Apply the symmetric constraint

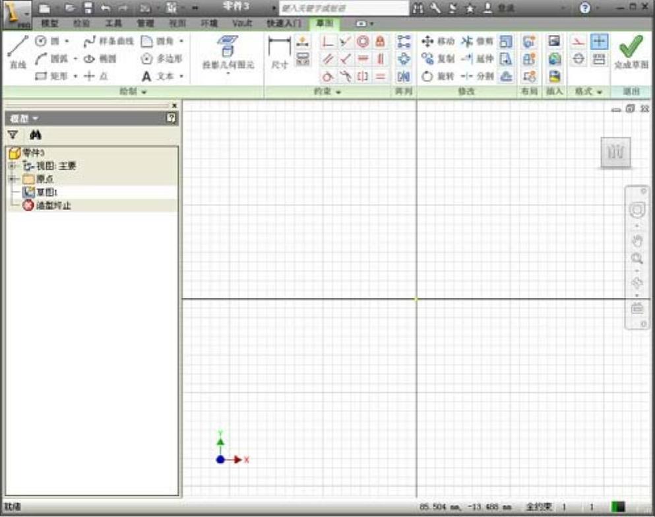(363, 77)
